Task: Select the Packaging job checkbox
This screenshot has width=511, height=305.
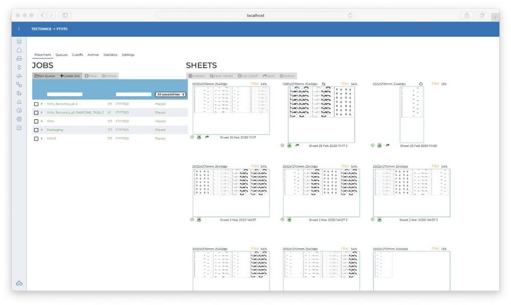Action: (36, 130)
